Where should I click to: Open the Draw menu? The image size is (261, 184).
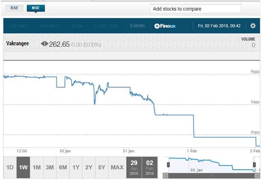pyautogui.click(x=77, y=26)
